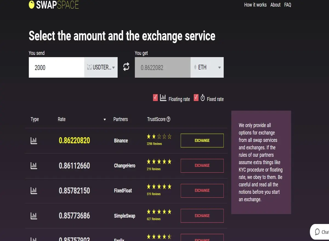Click the You send amount field
329x241 pixels.
tap(56, 67)
